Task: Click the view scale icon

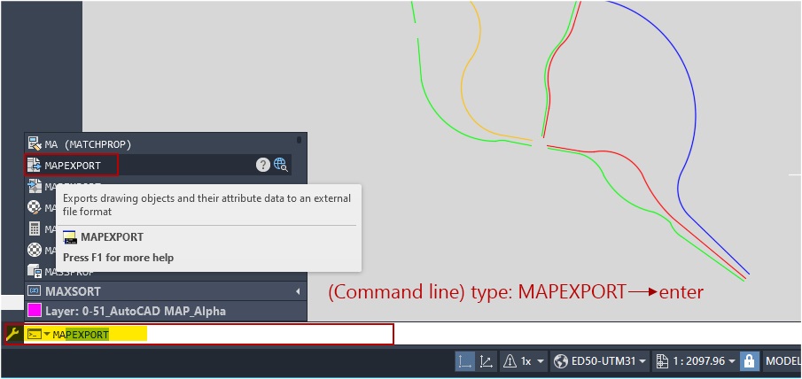Action: tap(663, 361)
